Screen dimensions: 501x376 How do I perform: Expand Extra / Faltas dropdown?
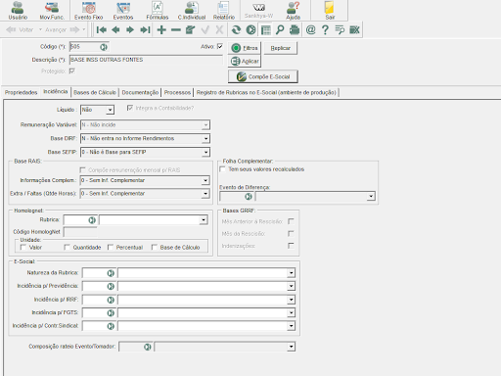(205, 194)
